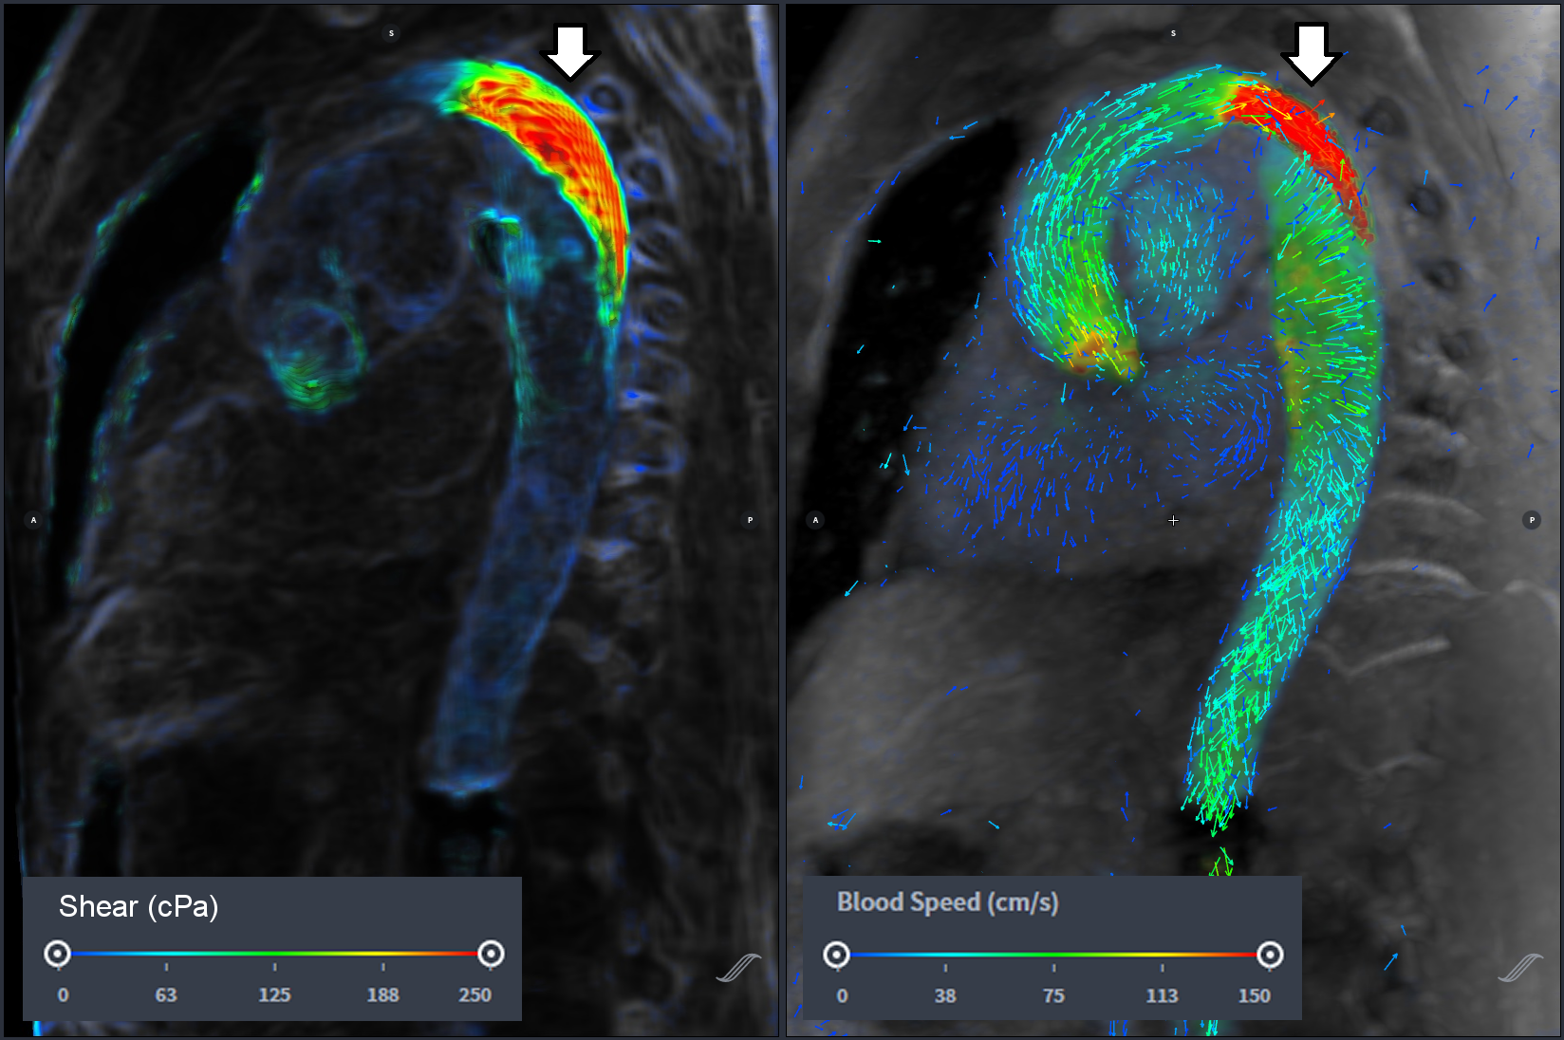
Task: Click the white arrow annotation on blood speed image
Action: click(x=1311, y=53)
